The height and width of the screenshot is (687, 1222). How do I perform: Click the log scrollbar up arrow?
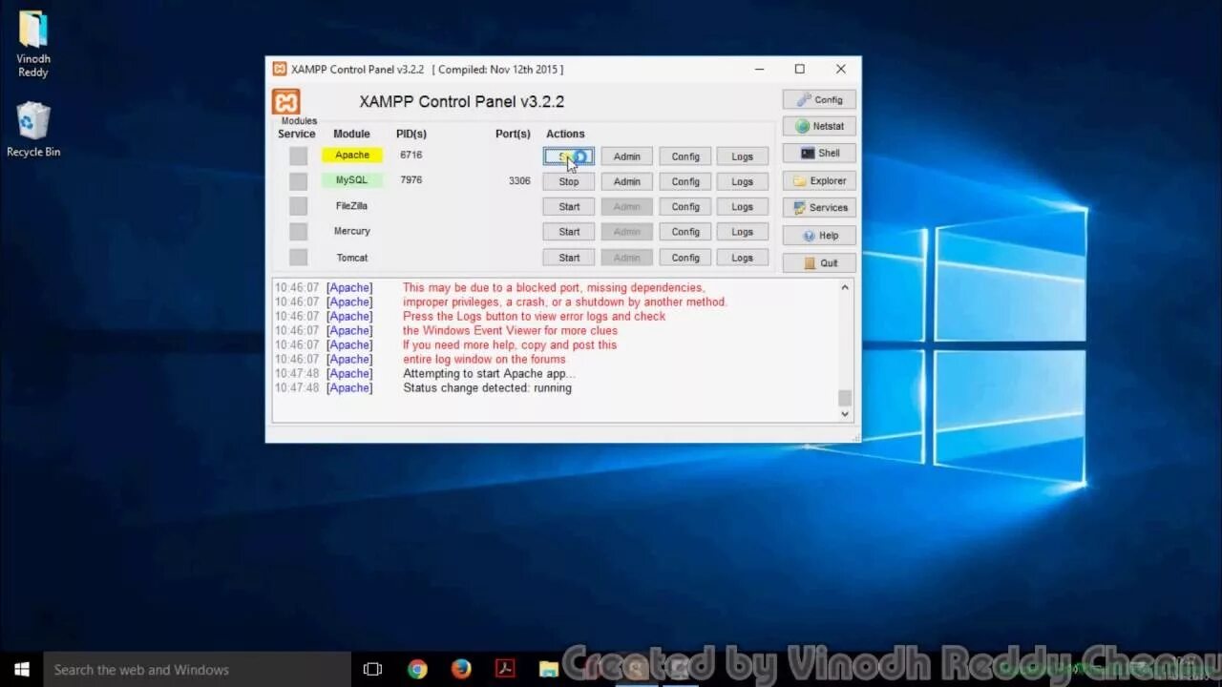click(x=845, y=287)
